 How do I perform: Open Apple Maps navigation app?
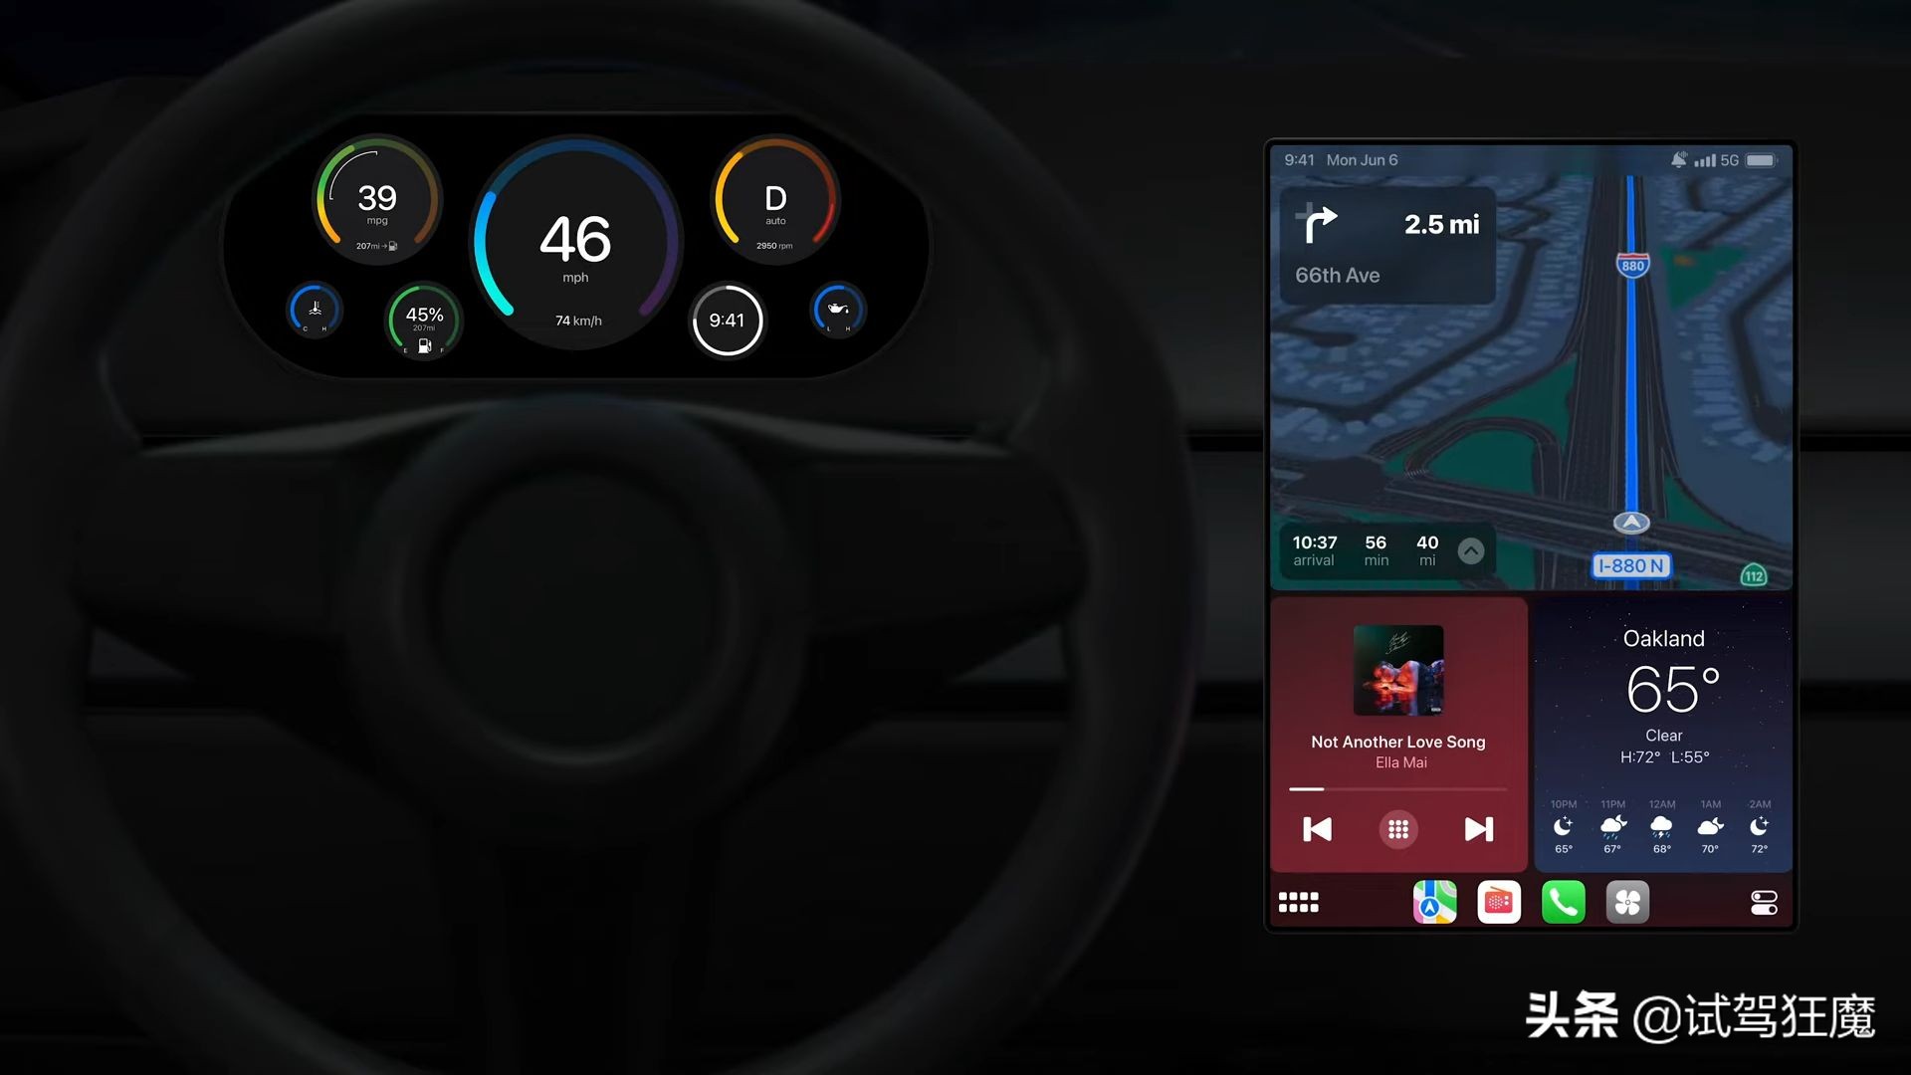(x=1434, y=902)
